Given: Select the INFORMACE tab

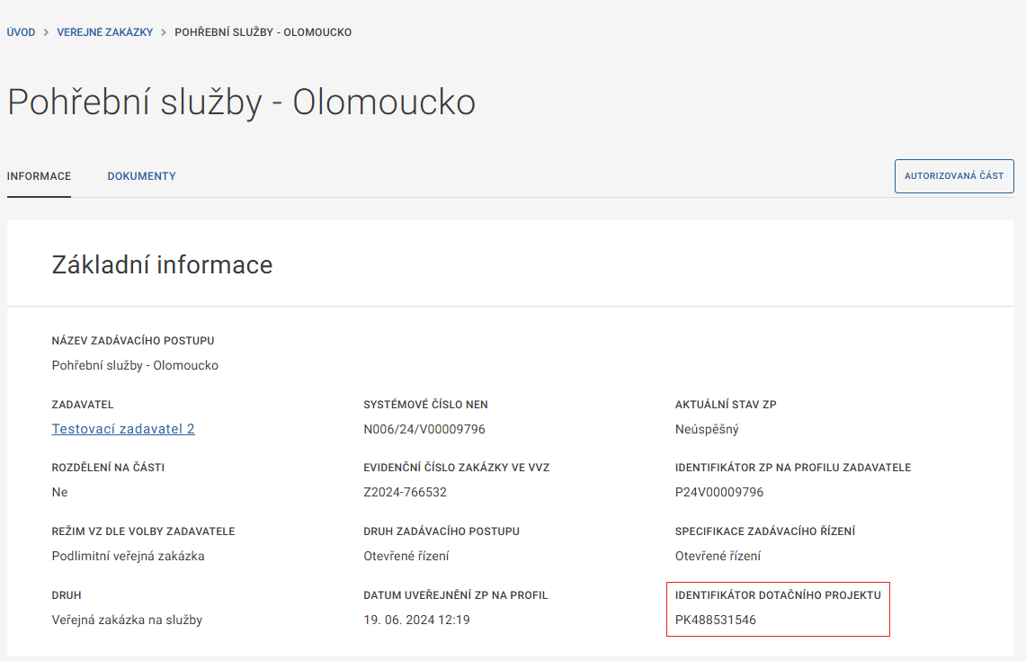Looking at the screenshot, I should click(x=38, y=175).
